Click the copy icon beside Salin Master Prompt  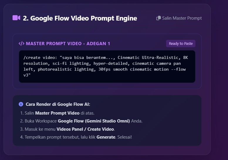[x=158, y=18]
